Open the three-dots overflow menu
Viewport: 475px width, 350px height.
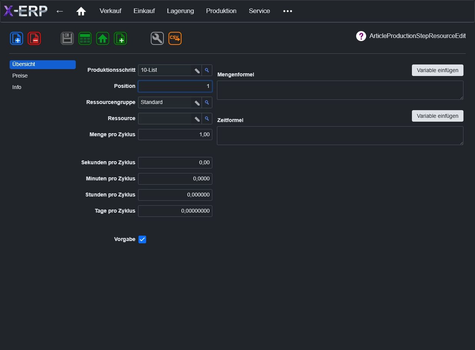pyautogui.click(x=288, y=11)
